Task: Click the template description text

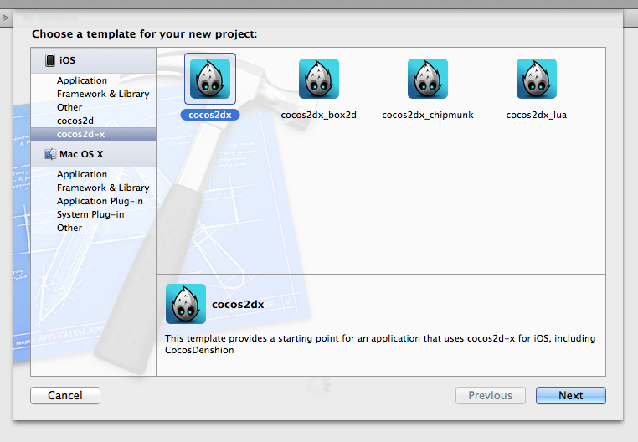Action: tap(380, 344)
